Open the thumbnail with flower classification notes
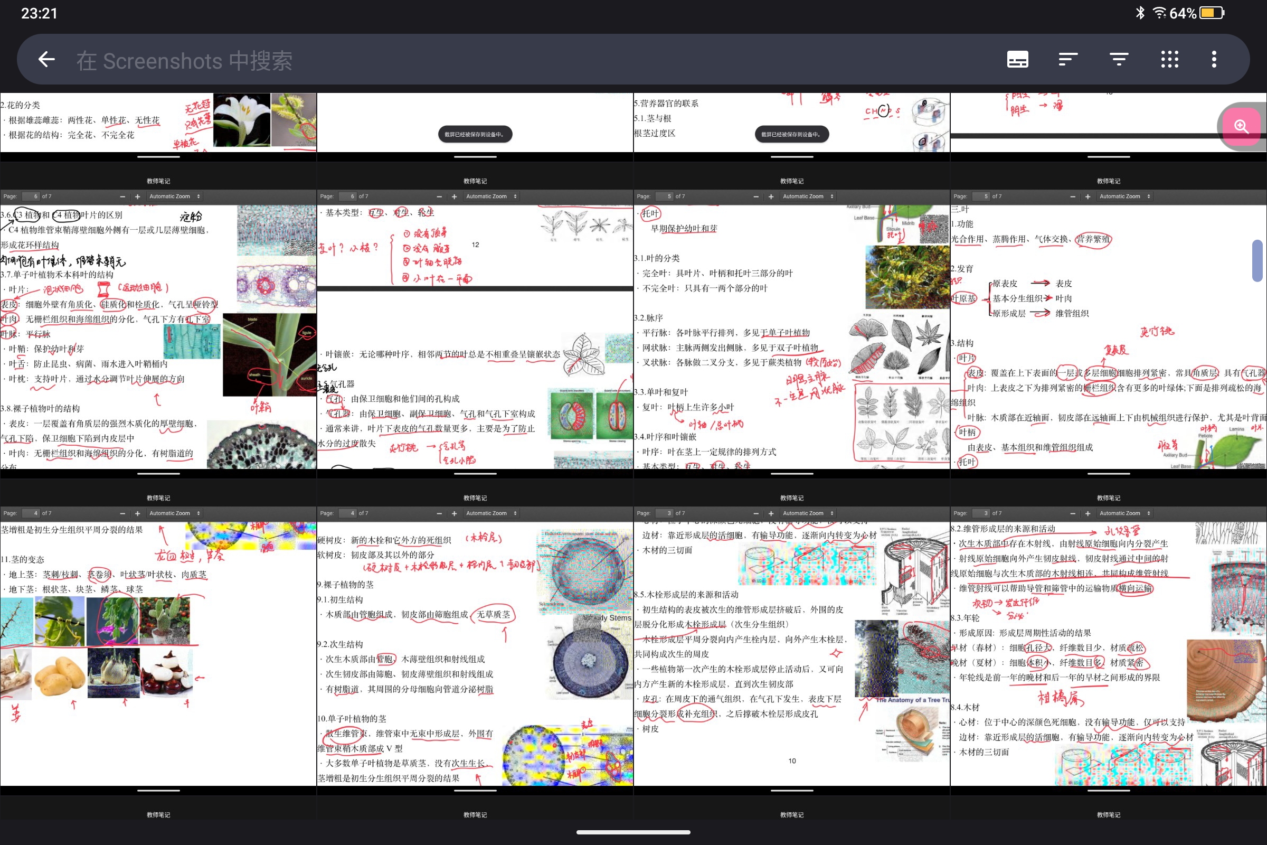The image size is (1267, 845). click(x=158, y=127)
